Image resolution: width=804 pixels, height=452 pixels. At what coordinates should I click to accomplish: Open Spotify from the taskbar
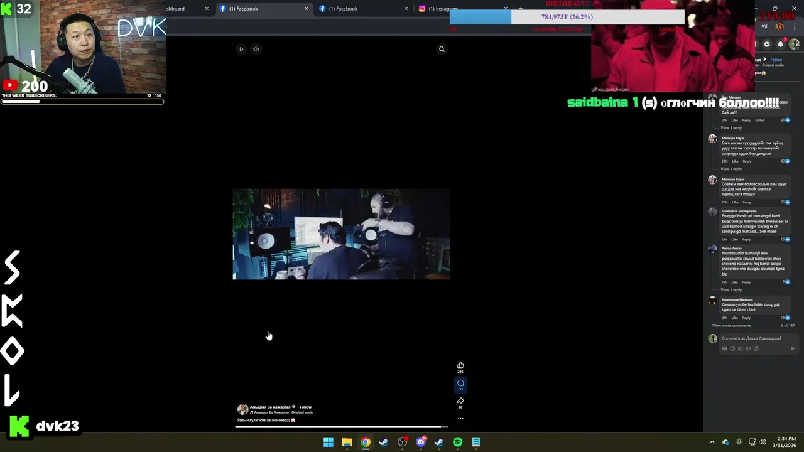coord(457,442)
